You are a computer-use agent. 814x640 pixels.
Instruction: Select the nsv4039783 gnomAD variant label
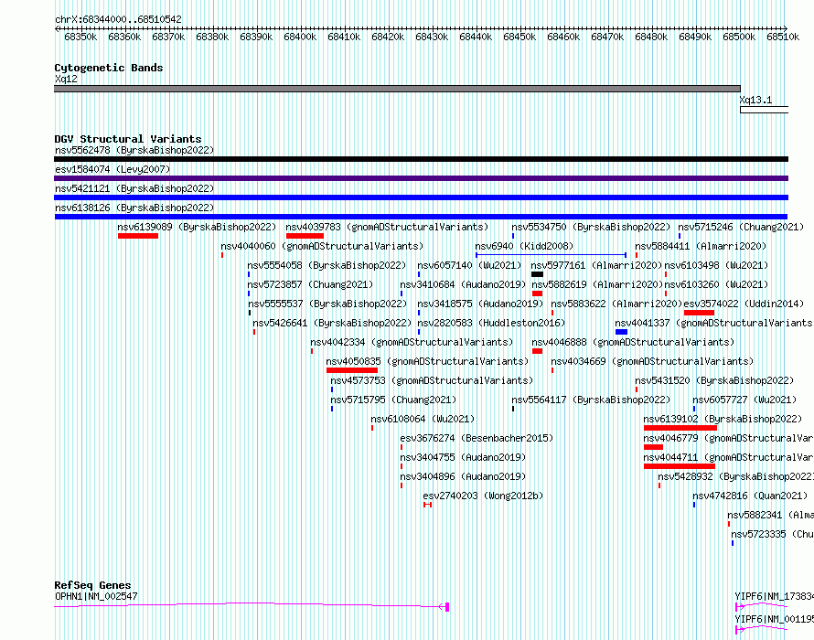tap(387, 228)
